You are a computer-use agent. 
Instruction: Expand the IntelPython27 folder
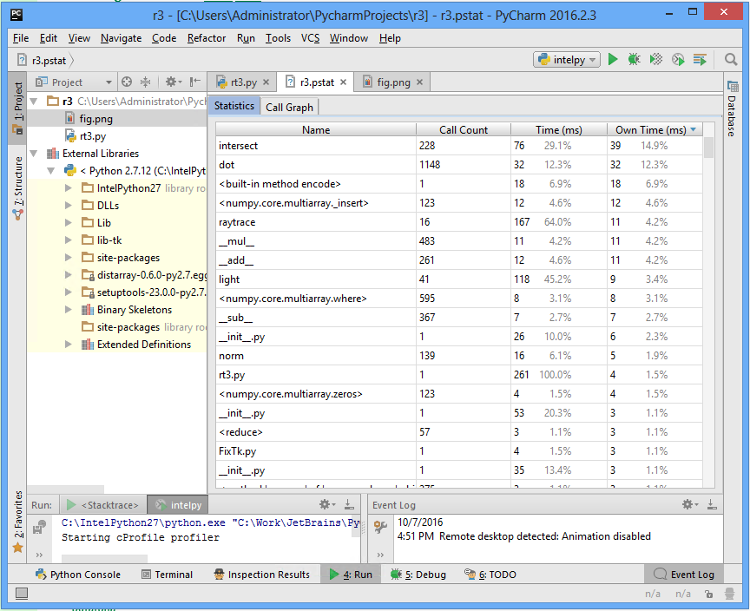[69, 187]
